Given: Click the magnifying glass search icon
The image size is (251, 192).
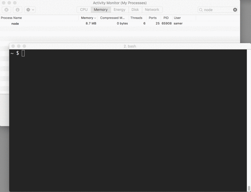Looking at the screenshot, I should tap(201, 10).
